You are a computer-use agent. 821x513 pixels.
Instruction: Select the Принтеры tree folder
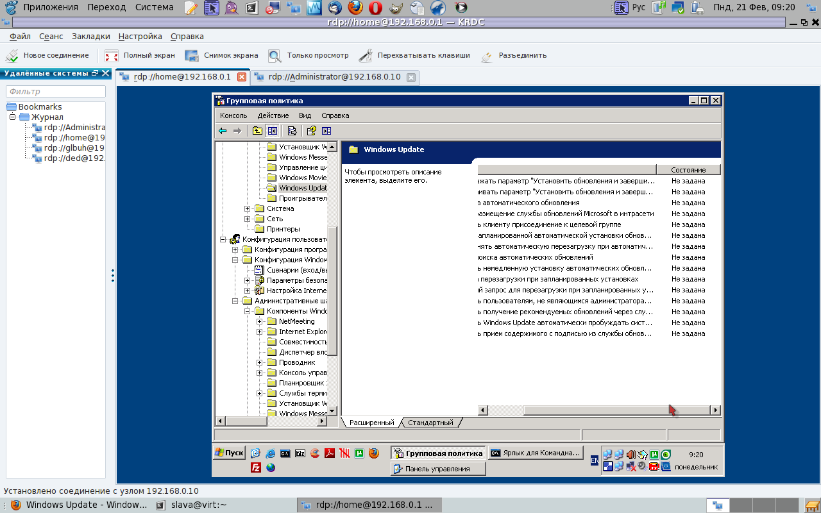click(x=277, y=229)
